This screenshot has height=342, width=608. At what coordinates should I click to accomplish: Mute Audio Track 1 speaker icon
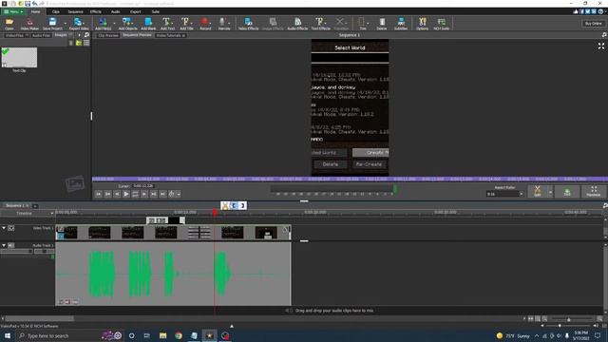[11, 245]
